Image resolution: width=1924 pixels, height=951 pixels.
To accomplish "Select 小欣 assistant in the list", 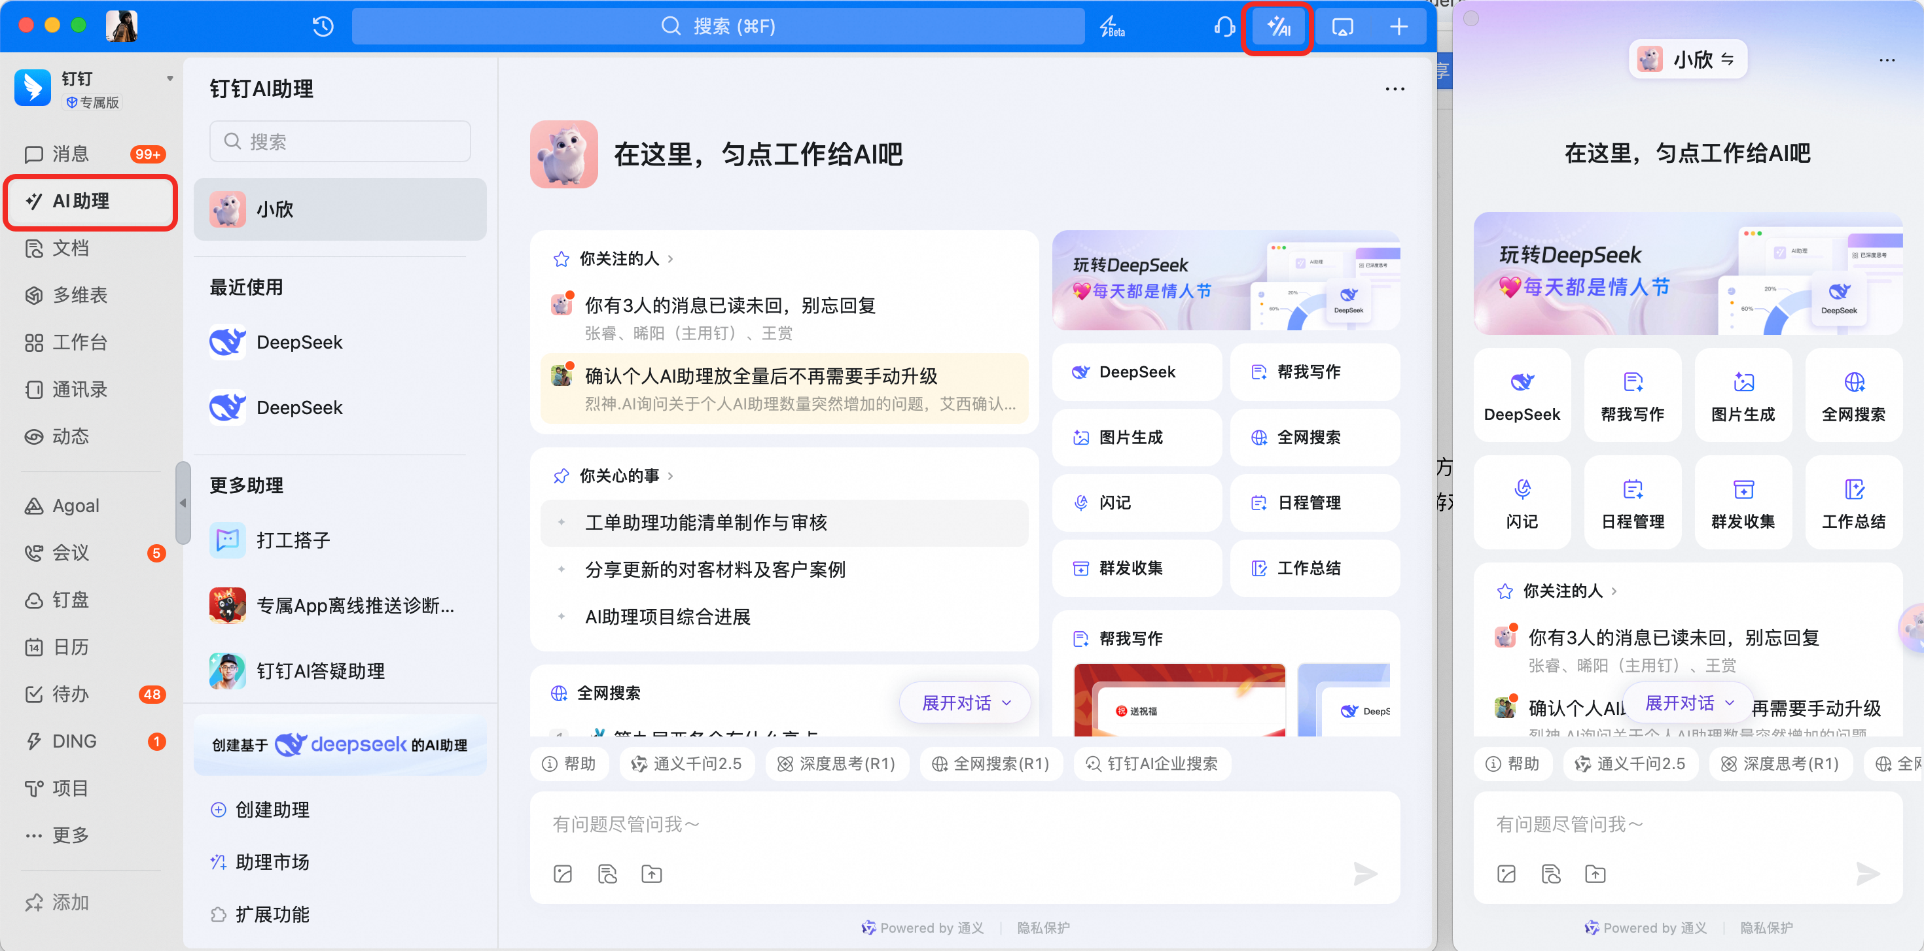I will [x=340, y=209].
